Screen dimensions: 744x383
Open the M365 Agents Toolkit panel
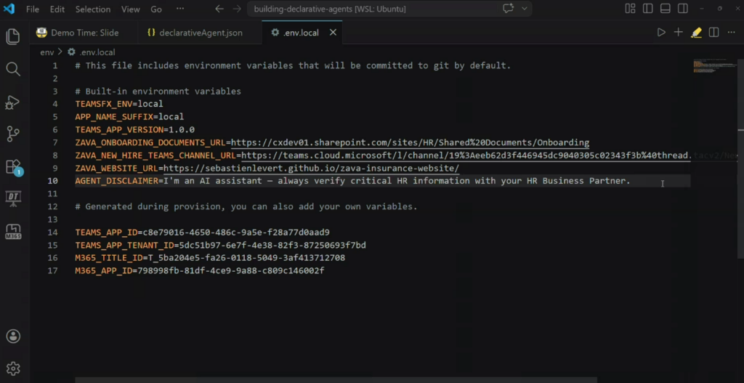(x=12, y=230)
